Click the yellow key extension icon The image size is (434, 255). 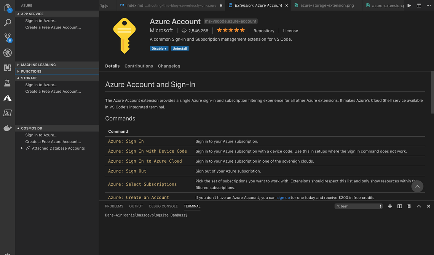(124, 36)
